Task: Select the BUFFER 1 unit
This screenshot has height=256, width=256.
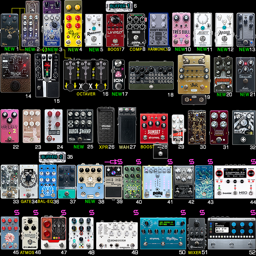Action: click(x=119, y=6)
